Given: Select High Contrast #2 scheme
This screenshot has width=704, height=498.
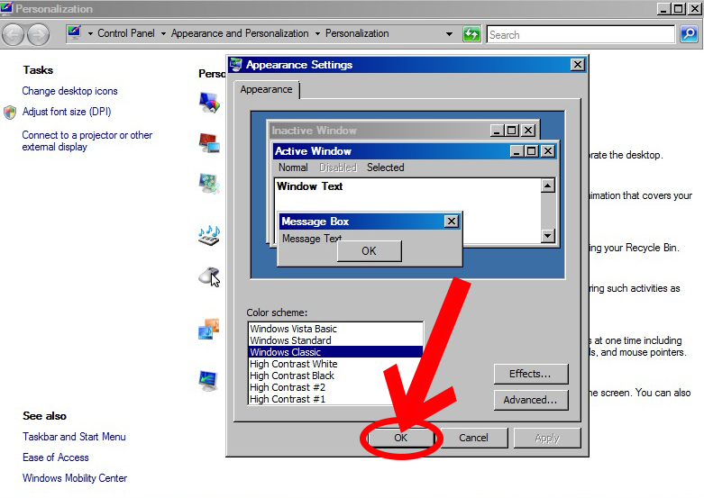Looking at the screenshot, I should coord(335,386).
